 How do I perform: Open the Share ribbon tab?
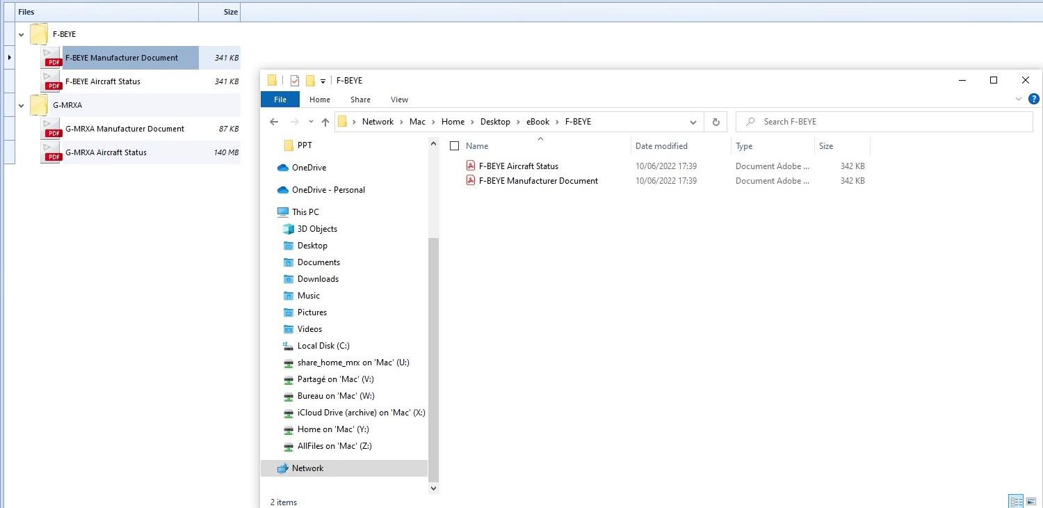click(360, 100)
